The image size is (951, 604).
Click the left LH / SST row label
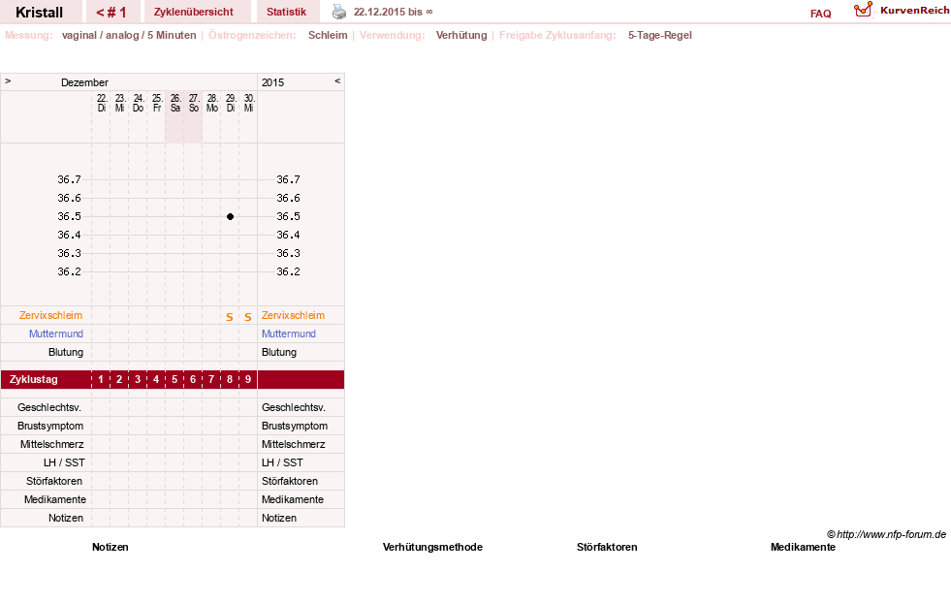(x=64, y=462)
